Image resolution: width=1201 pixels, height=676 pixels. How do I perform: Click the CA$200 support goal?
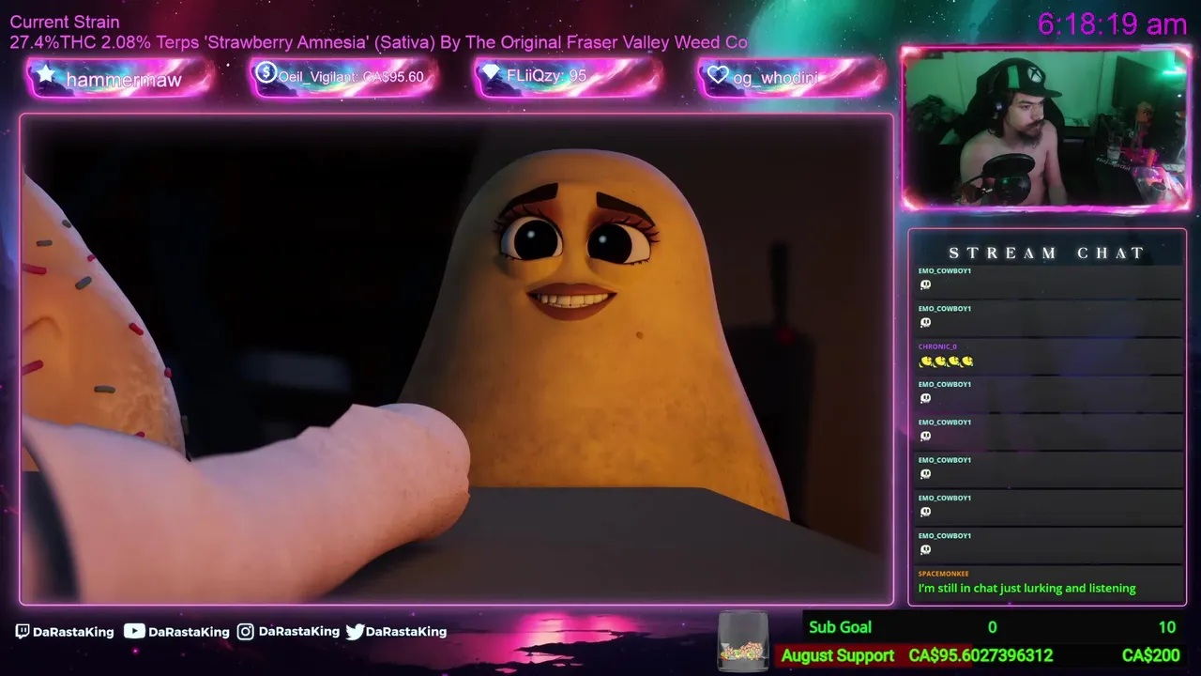[x=1150, y=655]
